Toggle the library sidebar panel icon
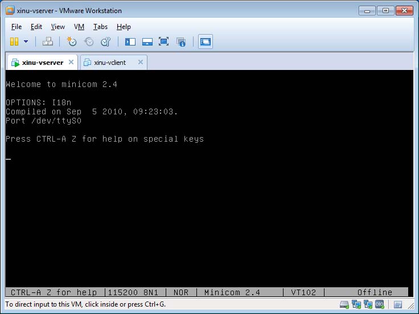Image resolution: width=419 pixels, height=314 pixels. click(x=130, y=42)
